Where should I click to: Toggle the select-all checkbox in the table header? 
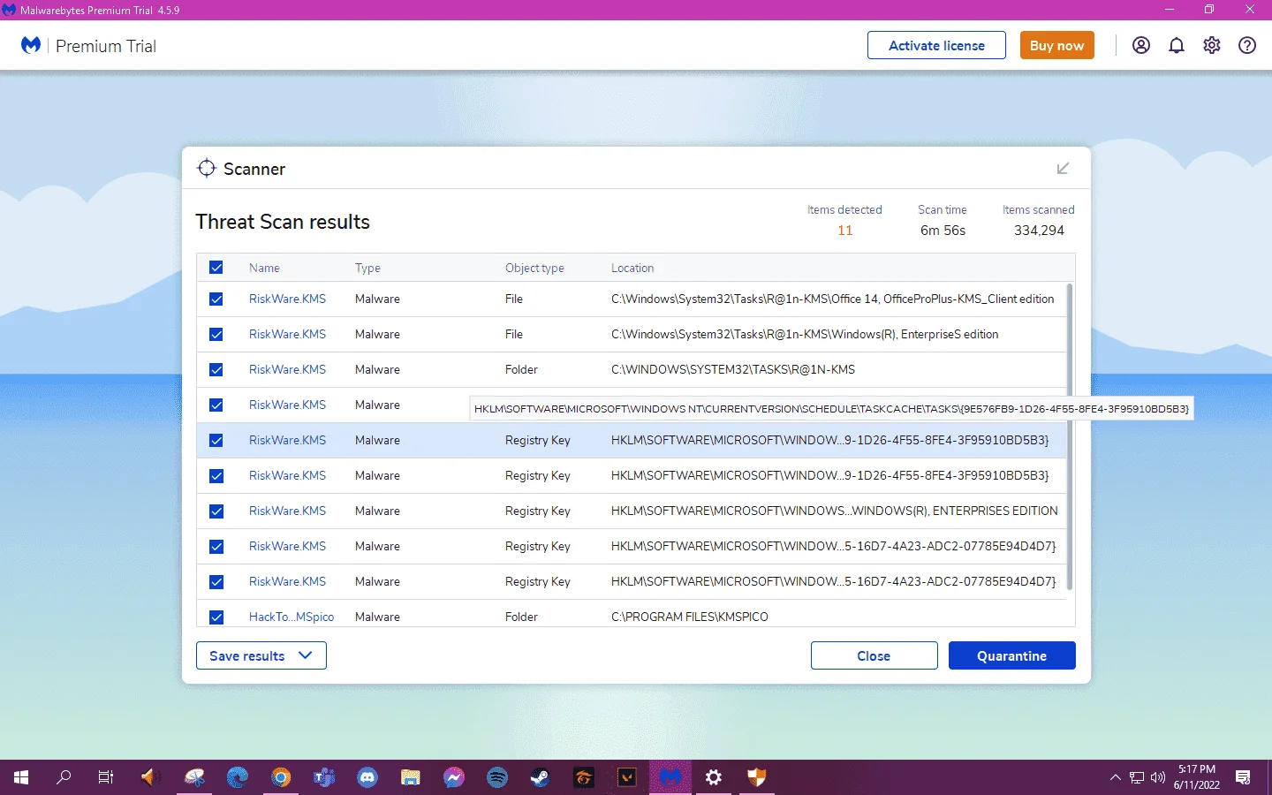(x=216, y=268)
